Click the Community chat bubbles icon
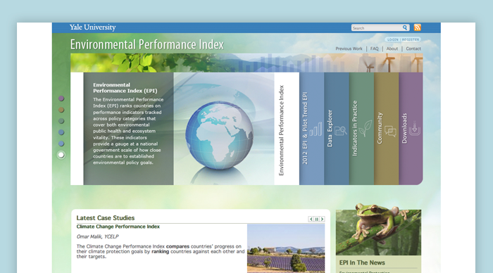This screenshot has width=493, height=273. pyautogui.click(x=390, y=131)
